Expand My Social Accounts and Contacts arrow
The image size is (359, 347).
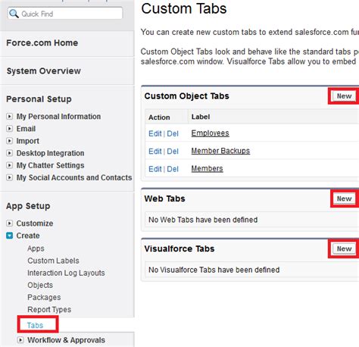[x=9, y=177]
